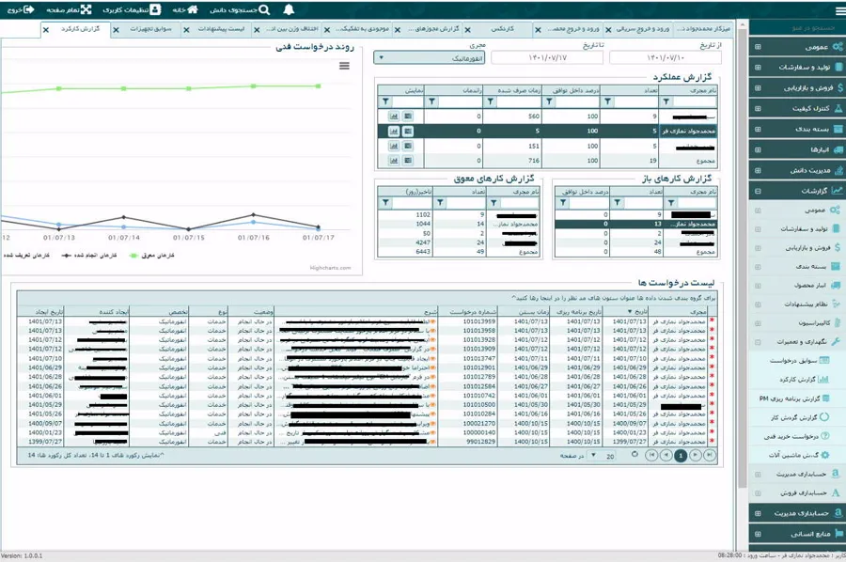Click the خروج logout button
This screenshot has height=562, width=846.
[21, 9]
